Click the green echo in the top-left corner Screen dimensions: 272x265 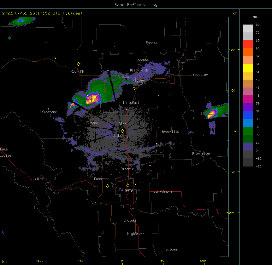(x=21, y=22)
